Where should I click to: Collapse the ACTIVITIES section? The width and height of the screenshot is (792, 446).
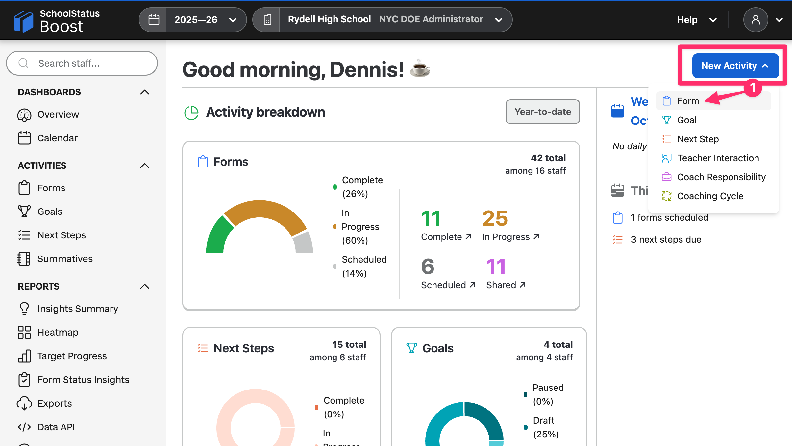(x=145, y=166)
